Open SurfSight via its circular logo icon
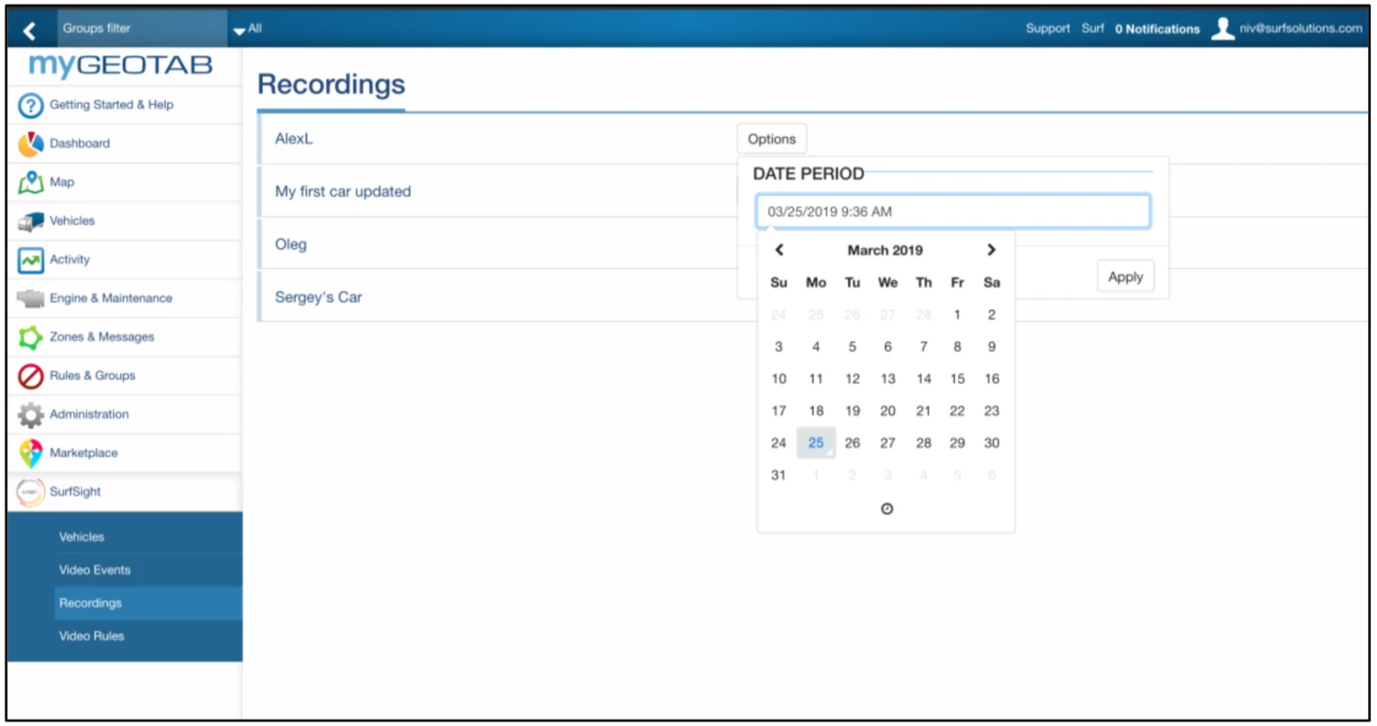 (30, 492)
